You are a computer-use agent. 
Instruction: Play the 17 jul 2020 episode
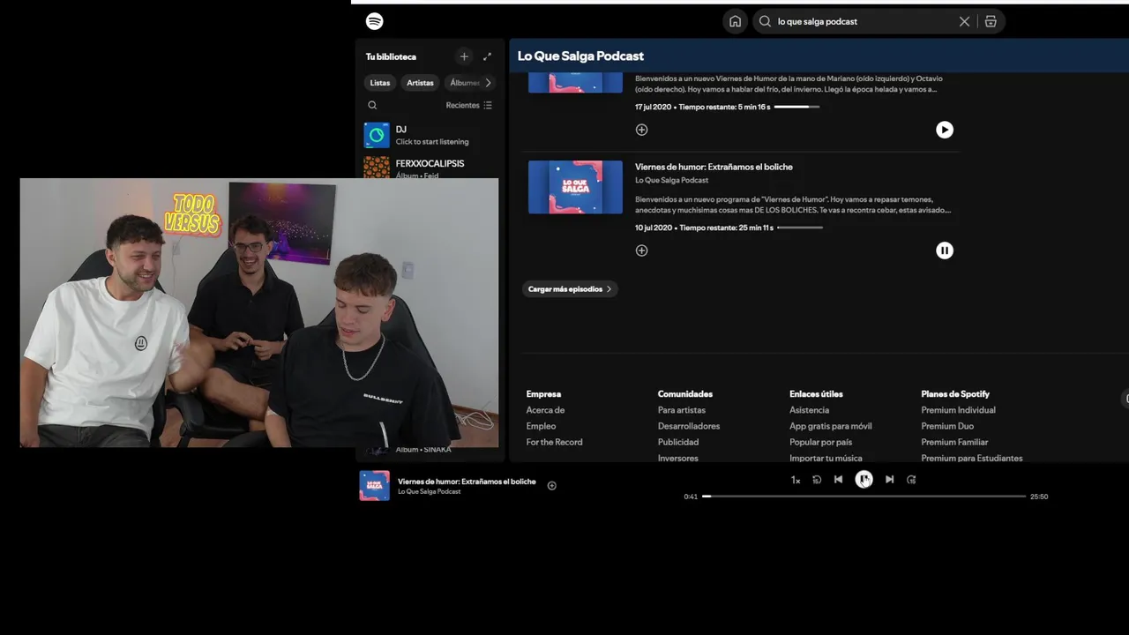pyautogui.click(x=945, y=130)
